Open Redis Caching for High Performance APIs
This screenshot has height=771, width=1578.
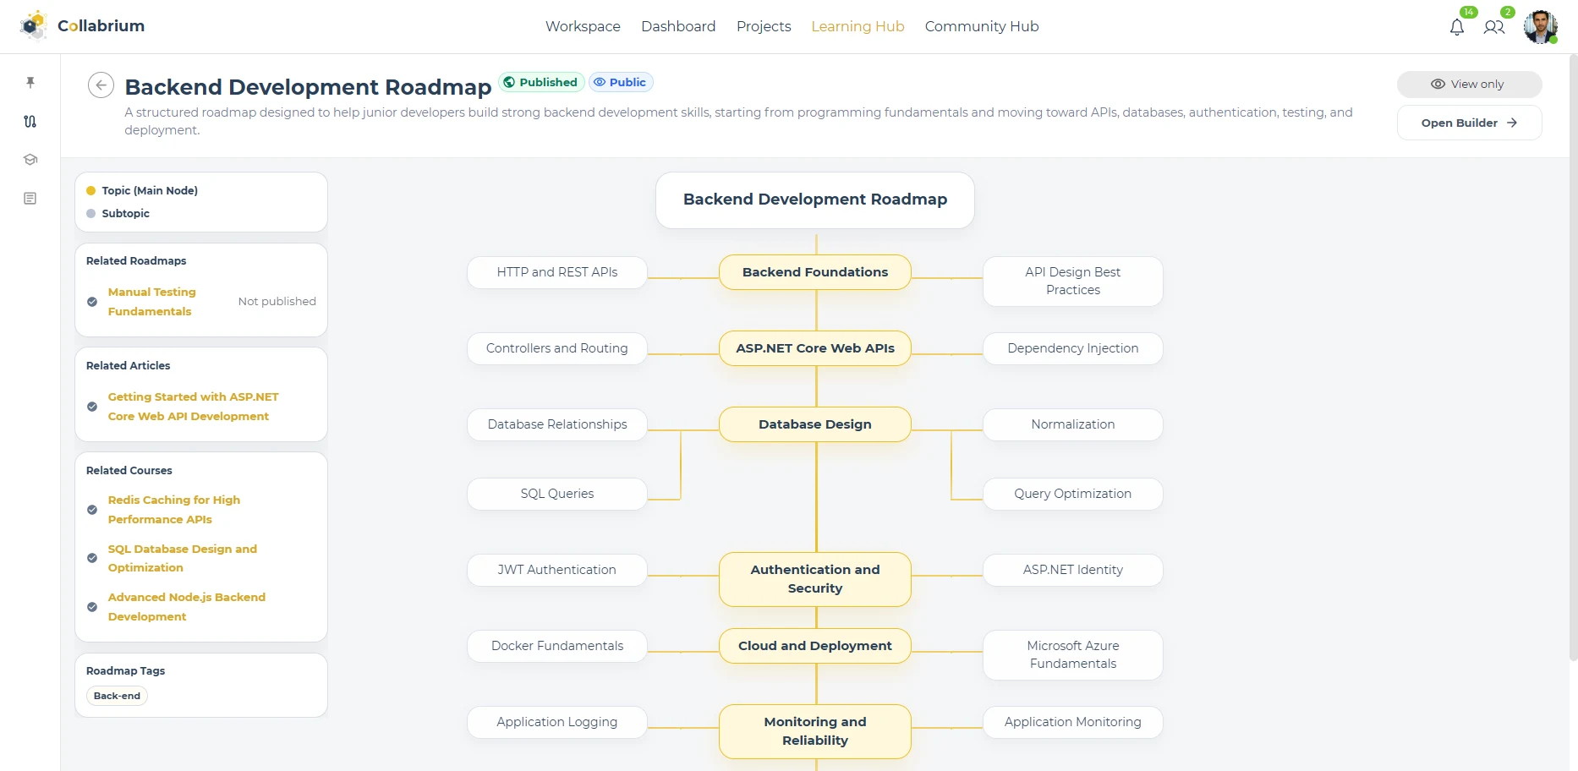pyautogui.click(x=174, y=510)
